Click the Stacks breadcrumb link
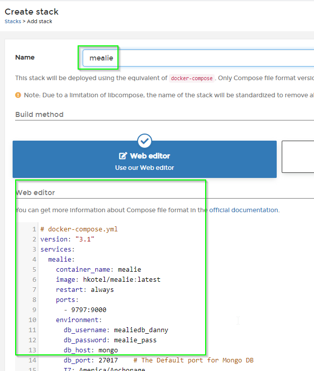Viewport: 314px width, 371px height. point(13,21)
